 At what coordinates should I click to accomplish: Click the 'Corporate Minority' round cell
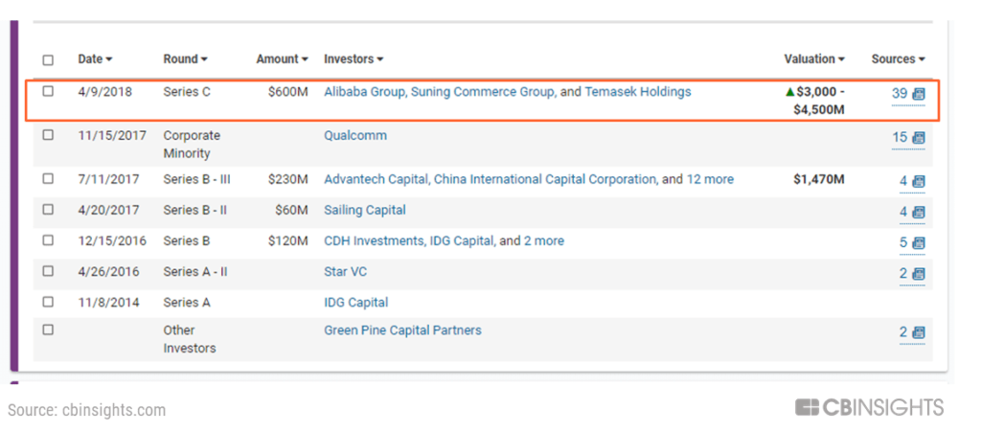192,145
